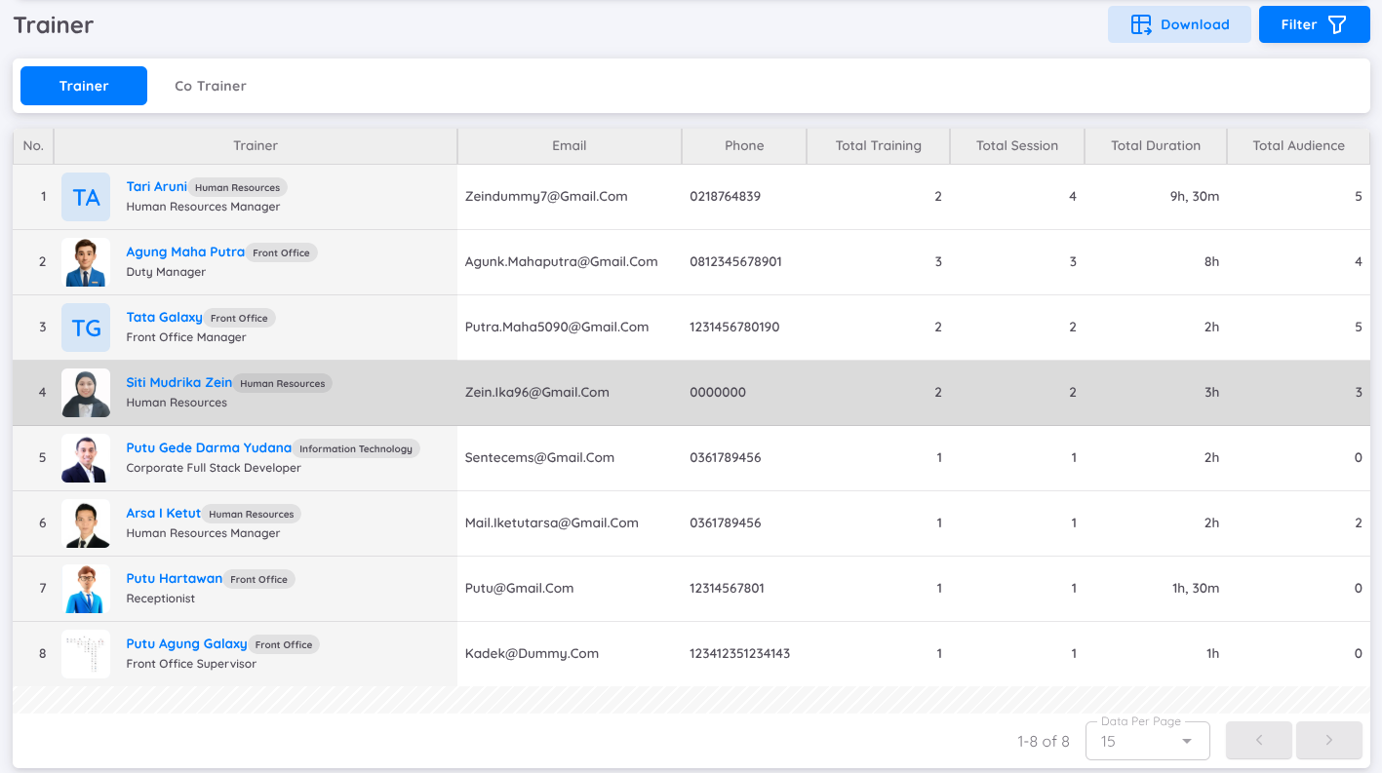Click the Front Office badge beside Tata Galaxy
The height and width of the screenshot is (773, 1382).
pyautogui.click(x=239, y=318)
